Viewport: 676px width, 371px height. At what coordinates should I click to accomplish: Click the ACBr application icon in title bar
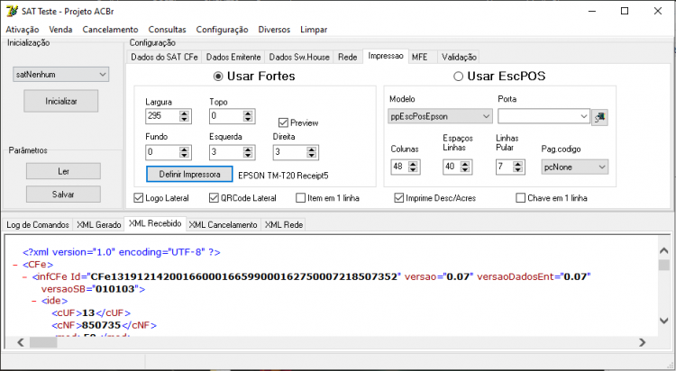[x=12, y=11]
